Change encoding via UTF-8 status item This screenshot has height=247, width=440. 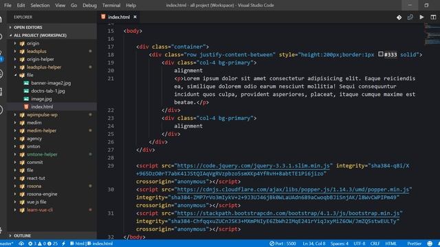(x=359, y=244)
